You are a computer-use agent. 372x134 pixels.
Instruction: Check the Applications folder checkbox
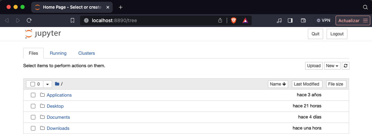click(x=33, y=95)
